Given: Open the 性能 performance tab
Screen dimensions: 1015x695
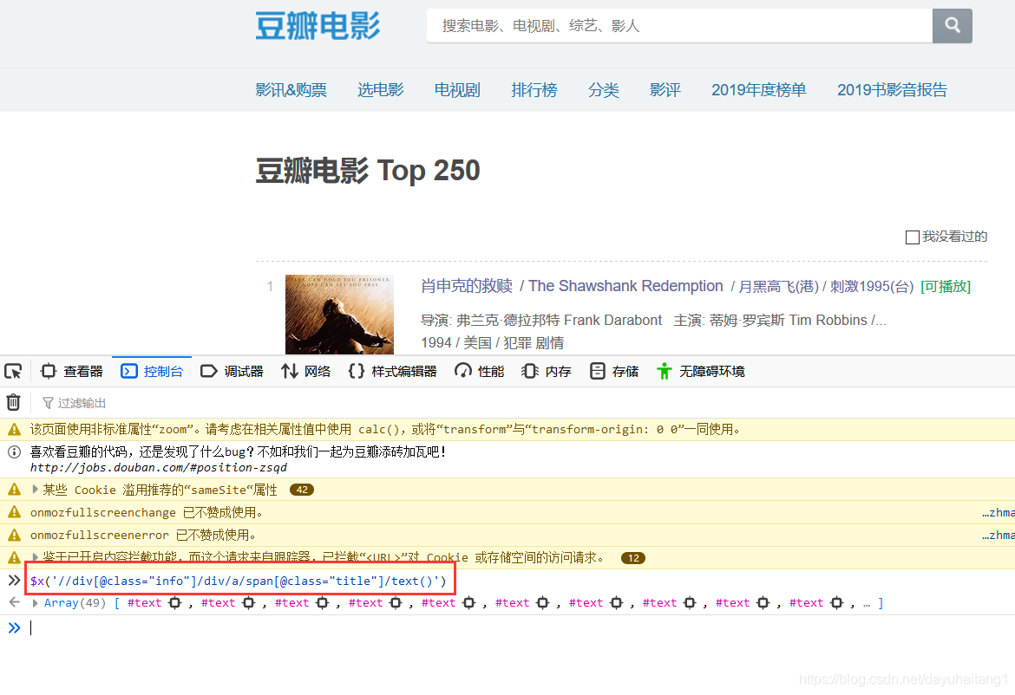Looking at the screenshot, I should tap(480, 371).
